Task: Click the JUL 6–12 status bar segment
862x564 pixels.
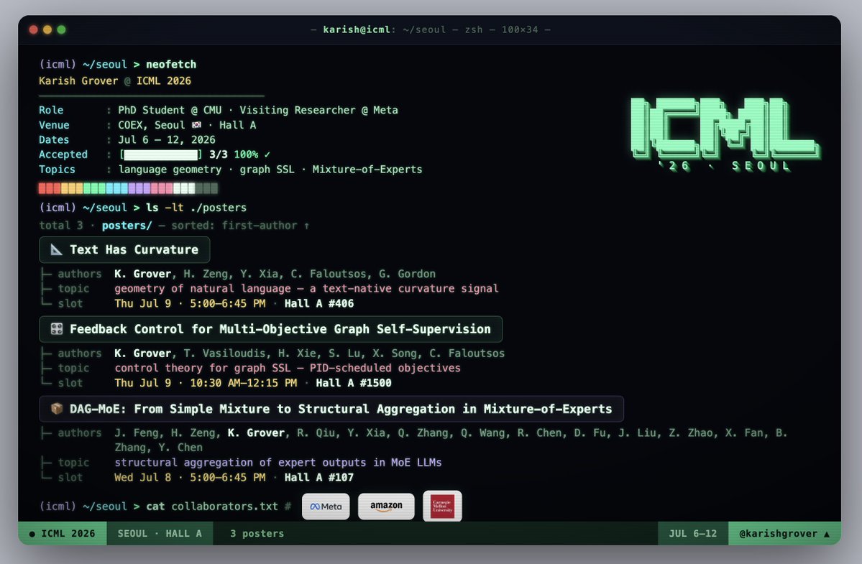Action: [x=692, y=534]
